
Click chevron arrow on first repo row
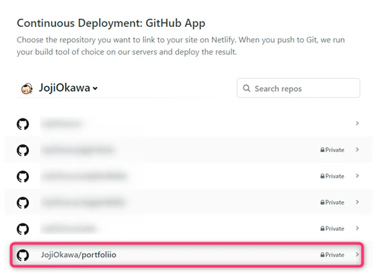click(357, 123)
